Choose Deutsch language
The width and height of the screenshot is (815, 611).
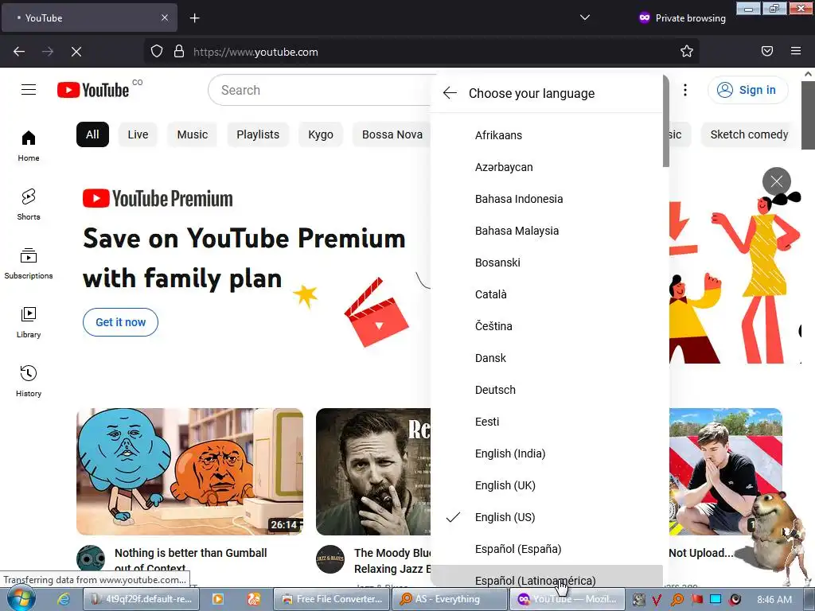547,390
